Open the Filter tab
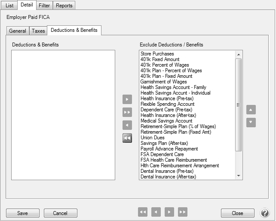 (43, 6)
